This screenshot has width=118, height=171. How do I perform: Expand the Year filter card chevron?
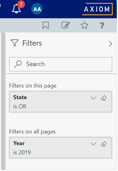[x=93, y=144]
